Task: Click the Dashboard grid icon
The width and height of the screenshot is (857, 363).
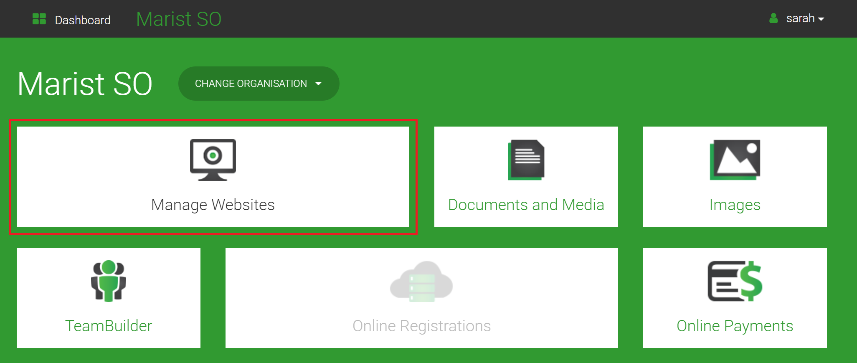Action: [39, 19]
